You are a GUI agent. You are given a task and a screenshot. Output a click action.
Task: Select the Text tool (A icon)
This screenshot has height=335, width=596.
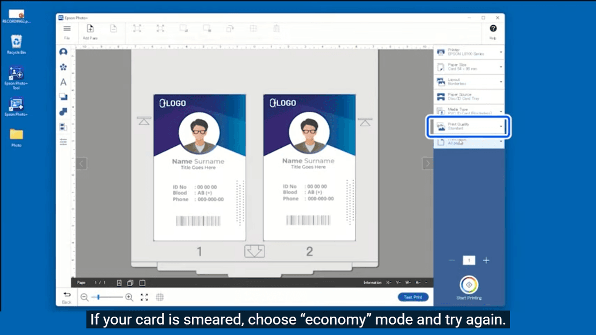(x=63, y=82)
